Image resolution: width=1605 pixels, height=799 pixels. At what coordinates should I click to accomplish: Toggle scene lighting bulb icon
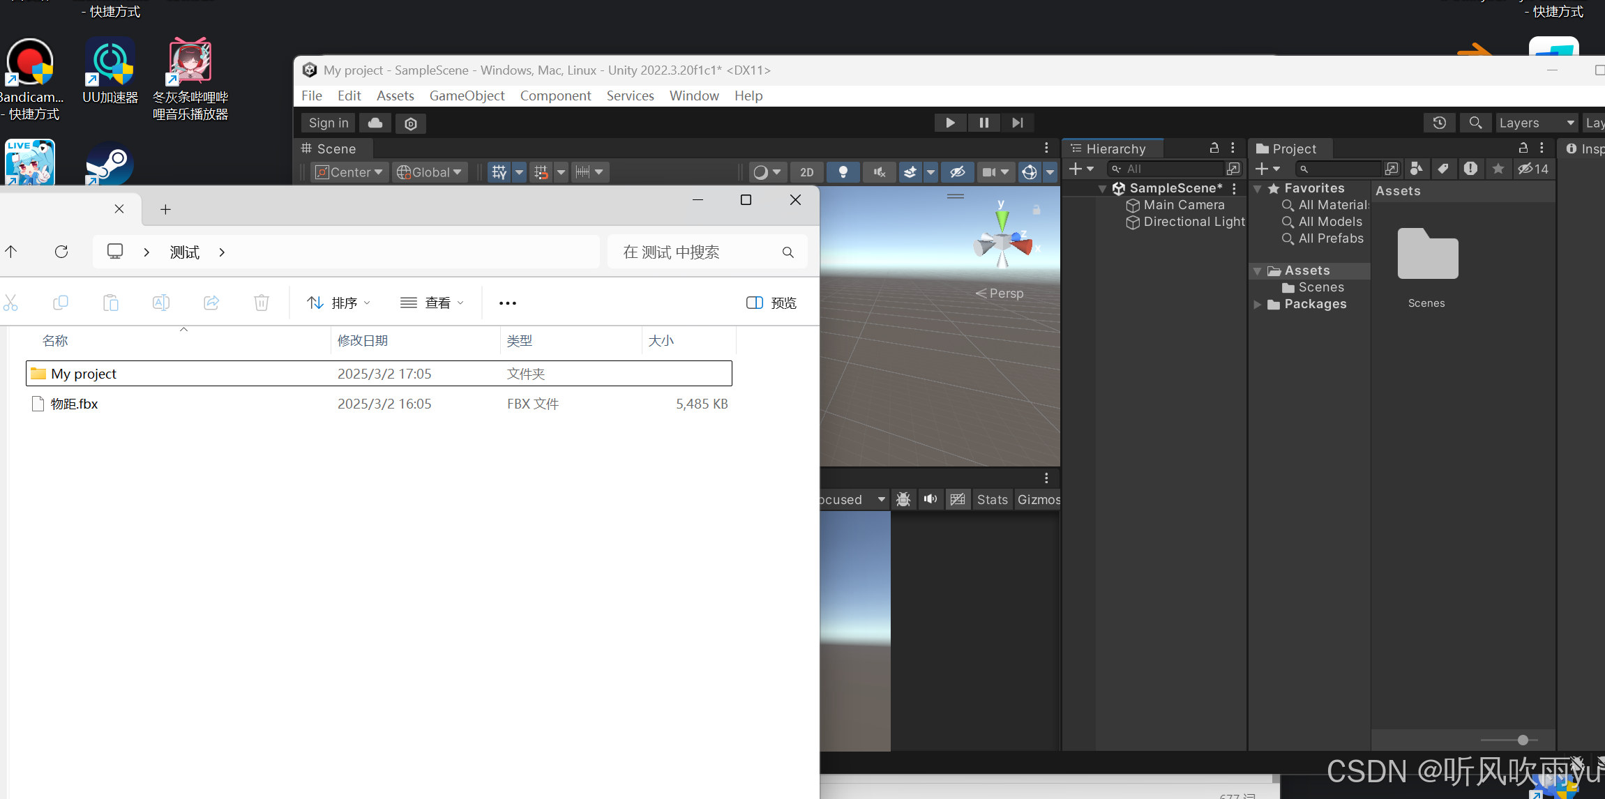843,172
